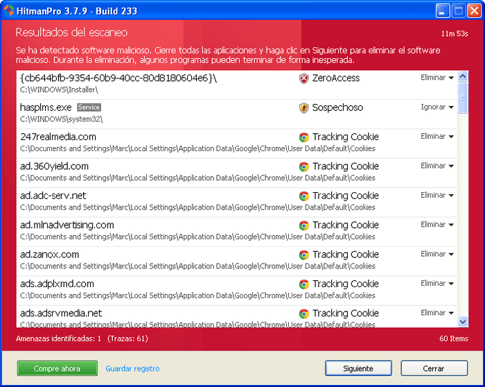Click the red ZeroAccess shield icon
The width and height of the screenshot is (485, 387).
click(303, 78)
